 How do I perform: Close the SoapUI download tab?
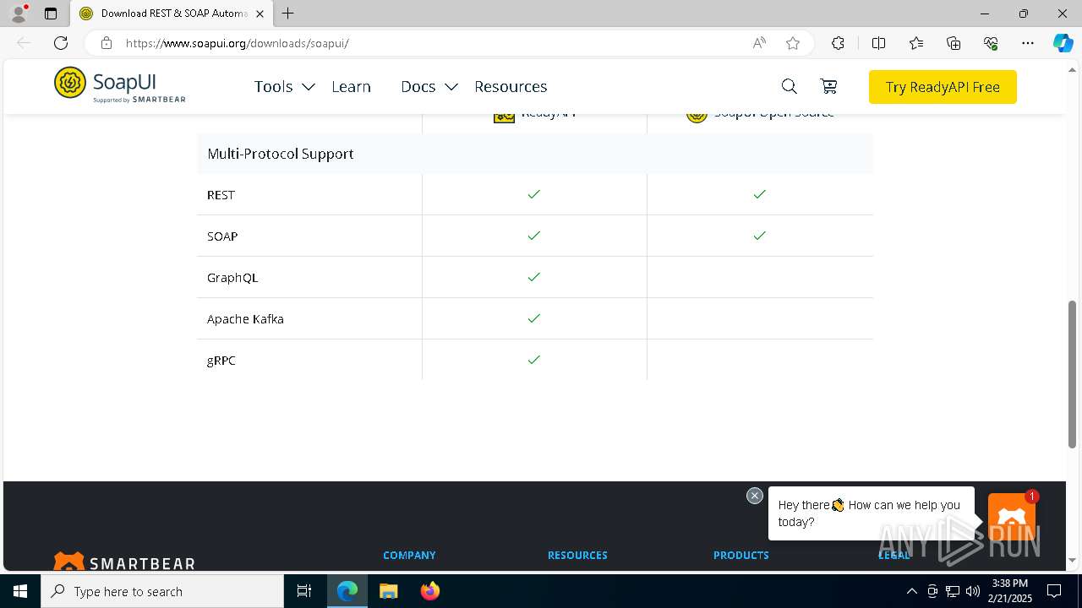[260, 14]
